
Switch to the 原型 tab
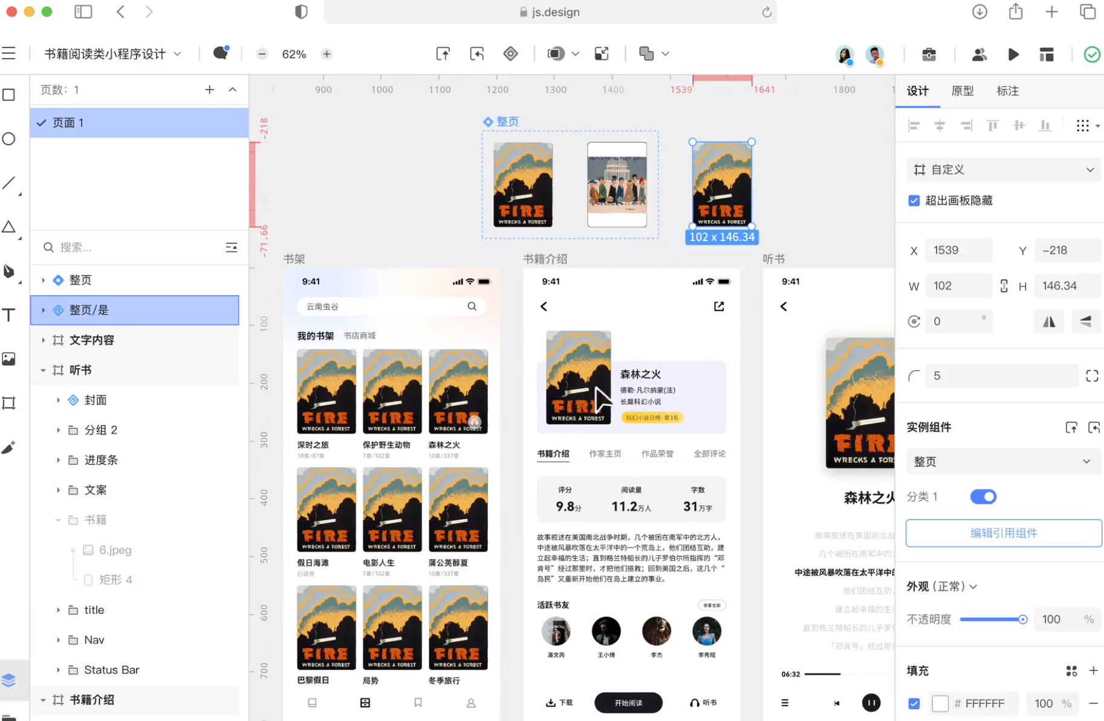(962, 91)
